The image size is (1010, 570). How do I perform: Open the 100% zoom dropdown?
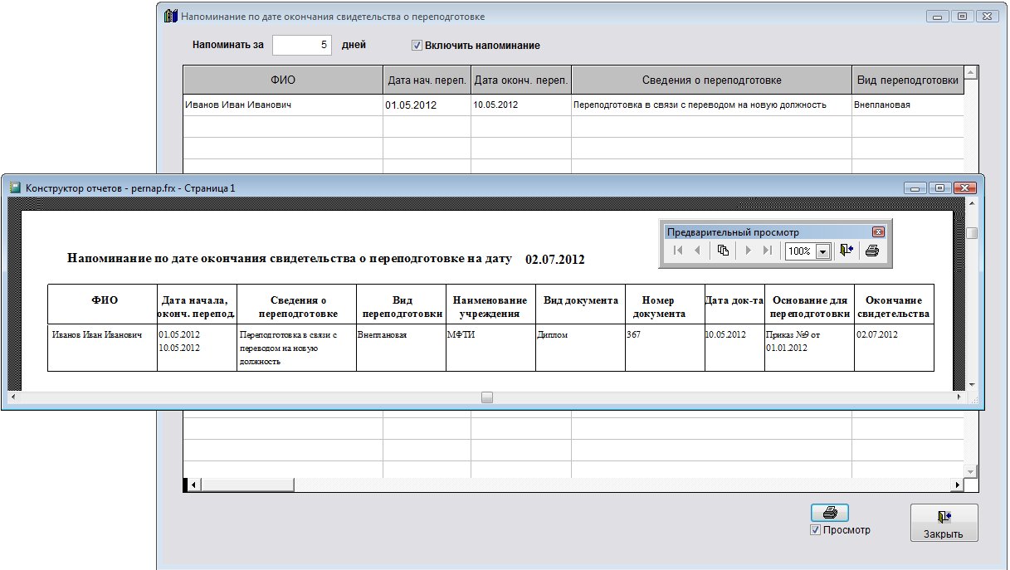[822, 251]
